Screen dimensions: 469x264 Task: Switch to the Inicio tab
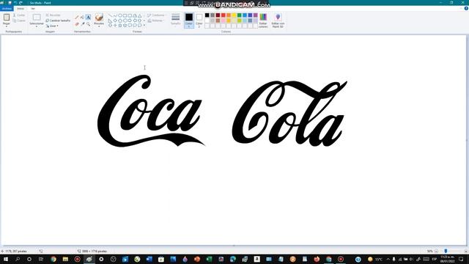[21, 8]
